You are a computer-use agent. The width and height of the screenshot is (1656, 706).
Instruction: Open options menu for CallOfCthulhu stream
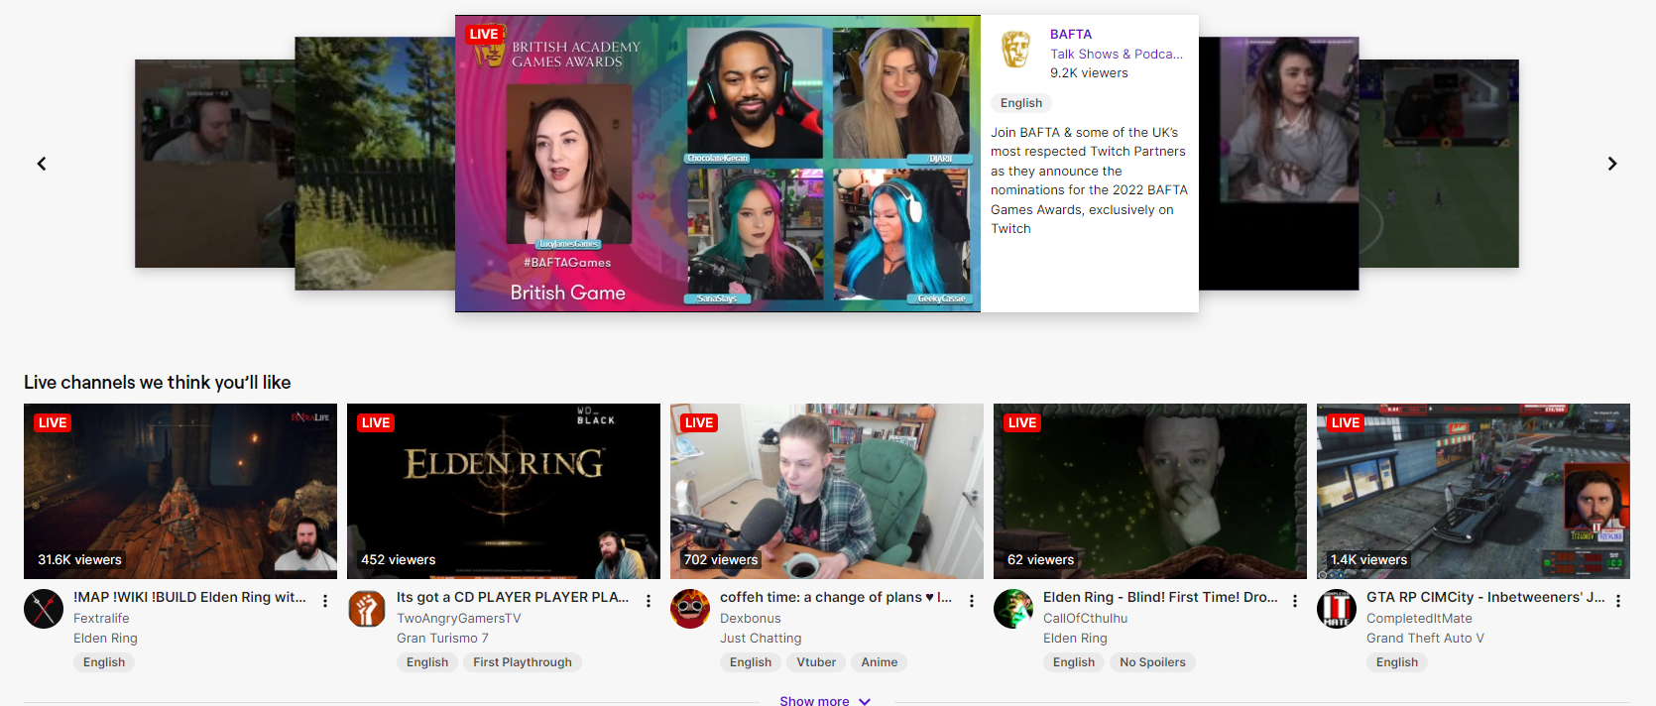coord(1295,601)
